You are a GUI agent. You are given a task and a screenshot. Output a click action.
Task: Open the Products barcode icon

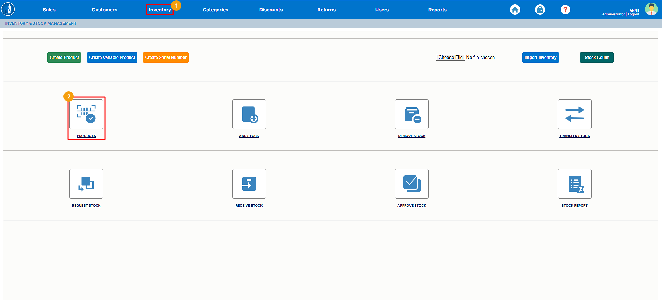86,114
